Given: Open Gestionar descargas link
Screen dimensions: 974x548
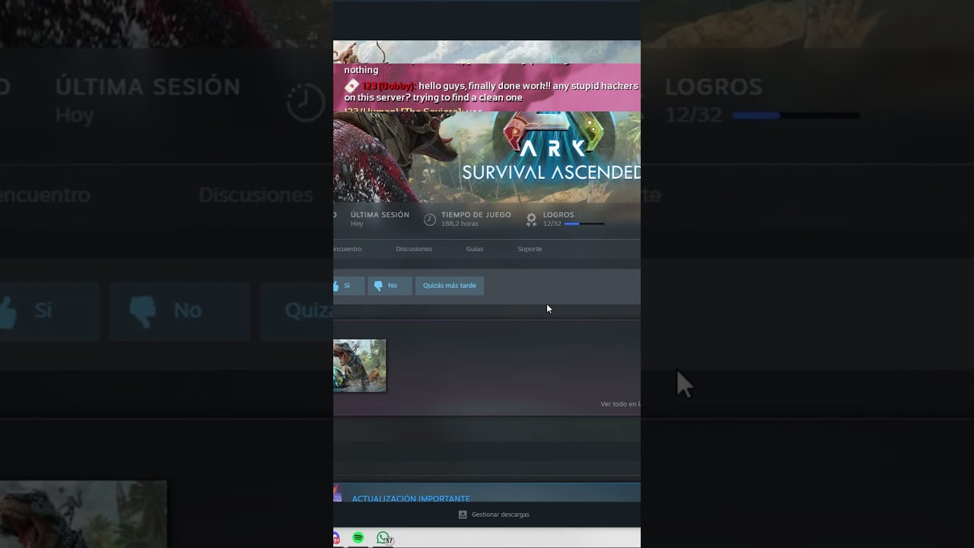Looking at the screenshot, I should point(501,515).
